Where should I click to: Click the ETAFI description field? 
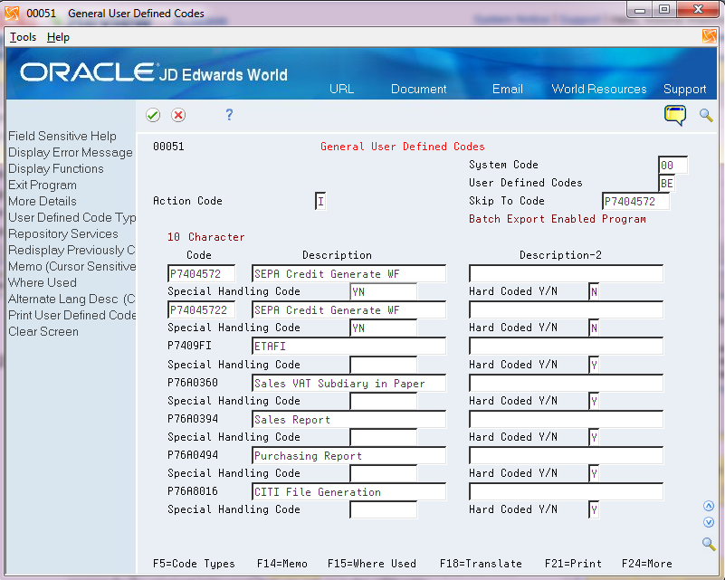(x=349, y=347)
